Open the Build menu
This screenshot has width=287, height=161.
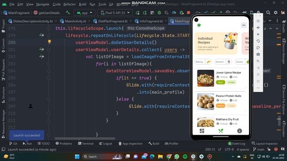click(83, 4)
